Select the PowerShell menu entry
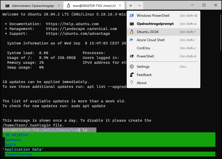Viewport: 222px width, 159px height. point(164,56)
